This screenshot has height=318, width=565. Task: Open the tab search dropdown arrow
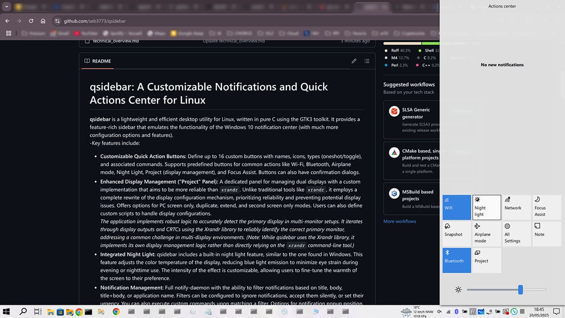point(7,7)
